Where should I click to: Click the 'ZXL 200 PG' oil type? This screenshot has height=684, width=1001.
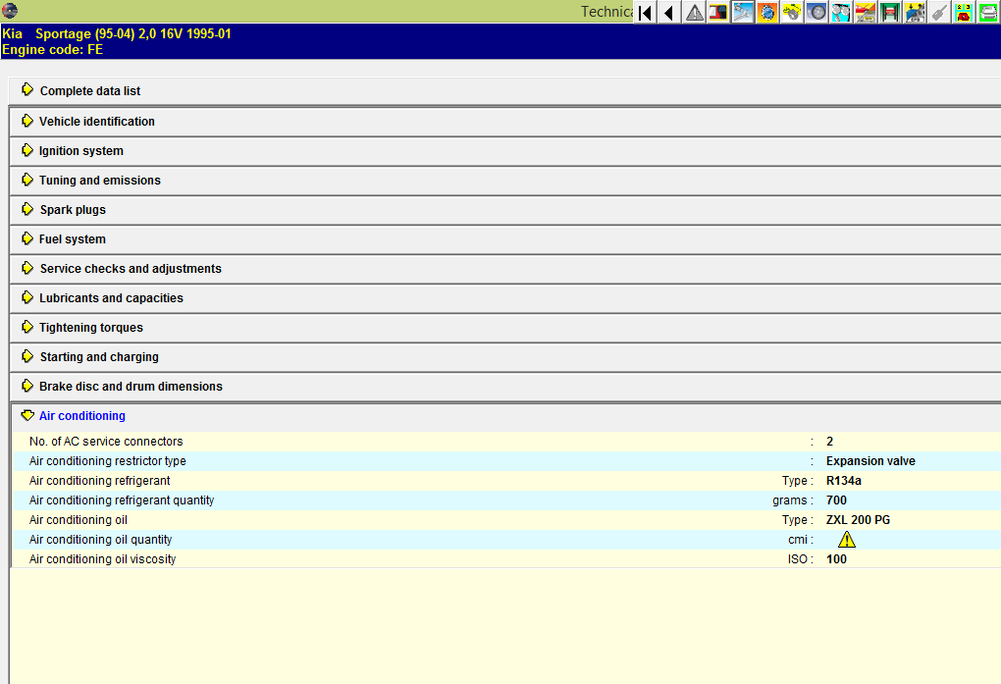(858, 520)
